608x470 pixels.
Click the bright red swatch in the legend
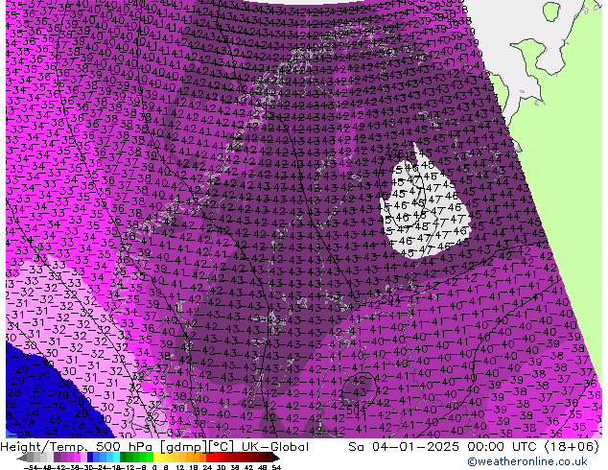point(209,457)
